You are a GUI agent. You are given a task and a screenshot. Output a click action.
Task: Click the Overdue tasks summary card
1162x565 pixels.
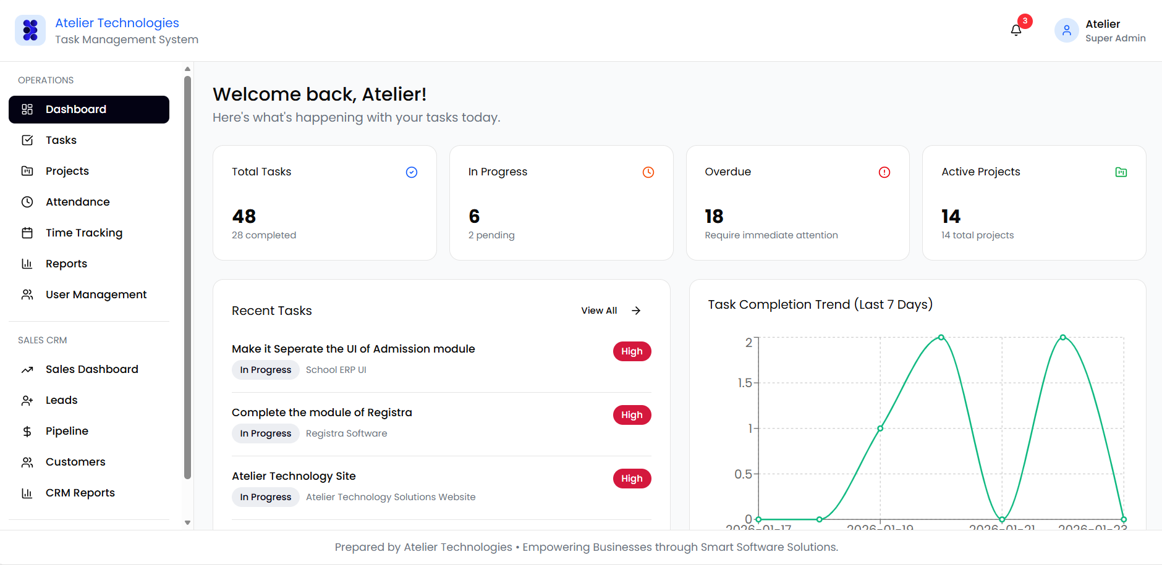click(797, 203)
